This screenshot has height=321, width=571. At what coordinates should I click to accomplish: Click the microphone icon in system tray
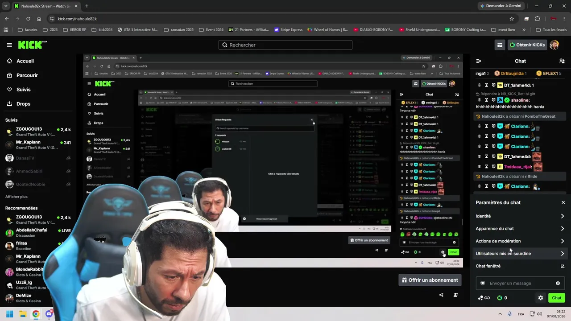[509, 314]
